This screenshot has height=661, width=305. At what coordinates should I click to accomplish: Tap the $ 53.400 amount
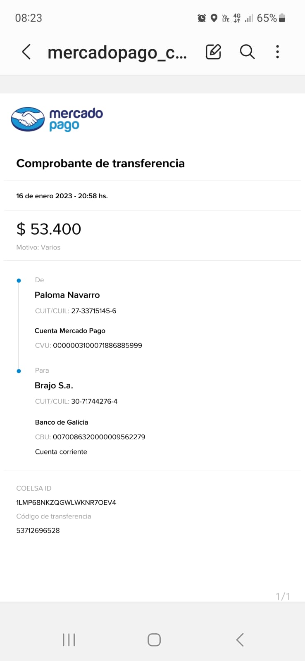(x=49, y=229)
